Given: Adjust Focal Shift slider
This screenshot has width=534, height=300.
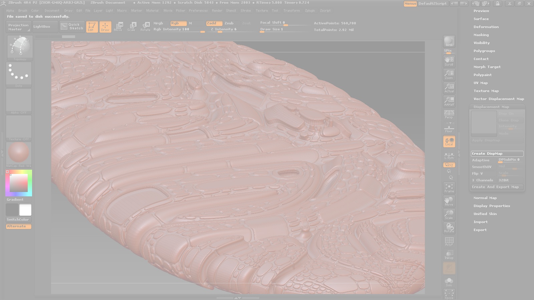Looking at the screenshot, I should point(285,23).
